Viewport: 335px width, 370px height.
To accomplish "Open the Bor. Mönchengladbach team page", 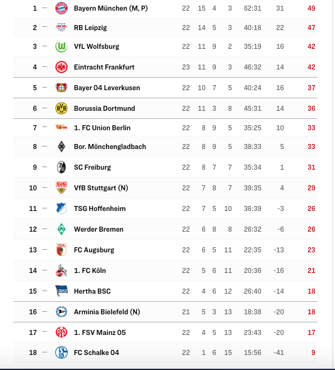I will [110, 146].
